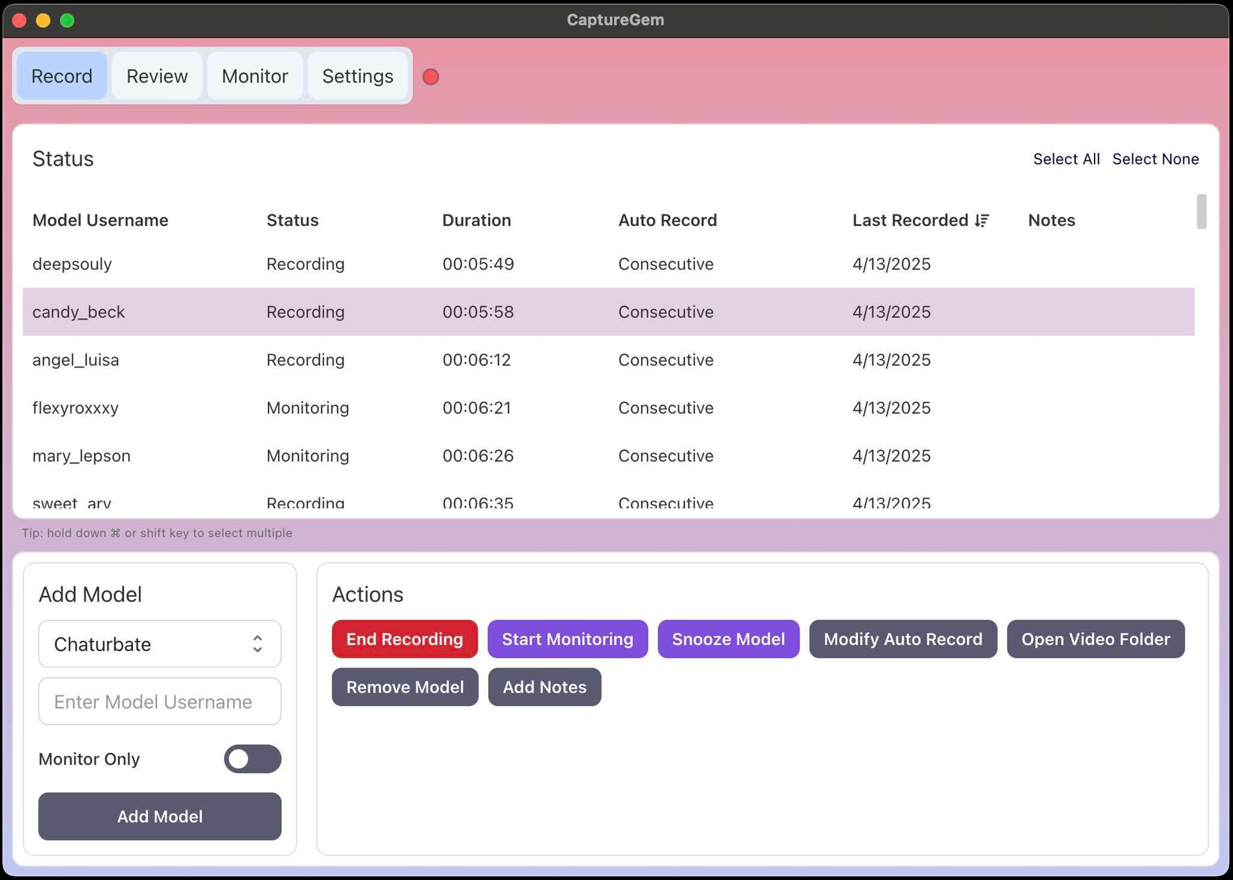The width and height of the screenshot is (1233, 880).
Task: Switch to the Monitor tab
Action: pos(255,76)
